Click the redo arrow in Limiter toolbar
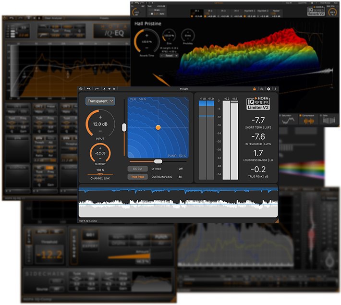The height and width of the screenshot is (305, 341). (x=97, y=89)
